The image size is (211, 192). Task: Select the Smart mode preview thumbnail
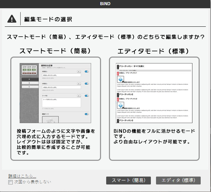click(55, 93)
